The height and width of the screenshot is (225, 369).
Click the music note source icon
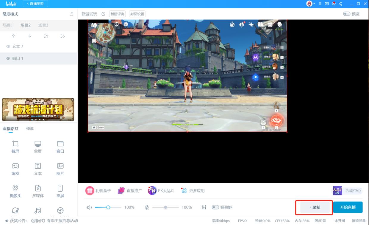pyautogui.click(x=38, y=210)
